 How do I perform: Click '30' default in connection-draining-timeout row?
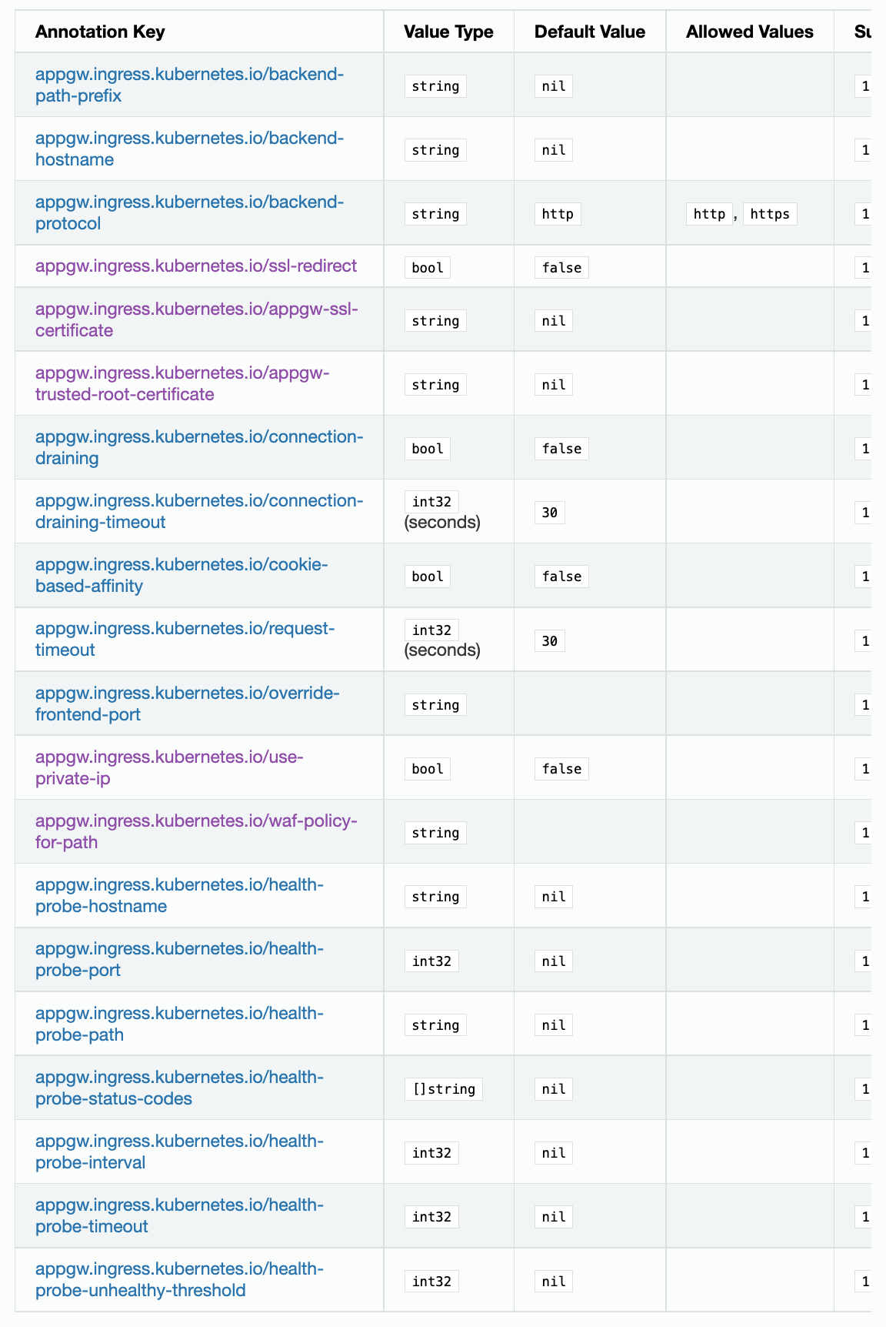tap(550, 513)
